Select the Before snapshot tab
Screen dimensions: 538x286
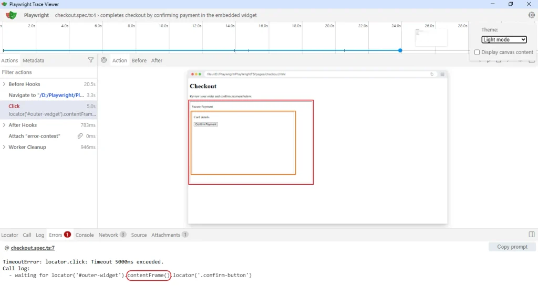click(139, 60)
